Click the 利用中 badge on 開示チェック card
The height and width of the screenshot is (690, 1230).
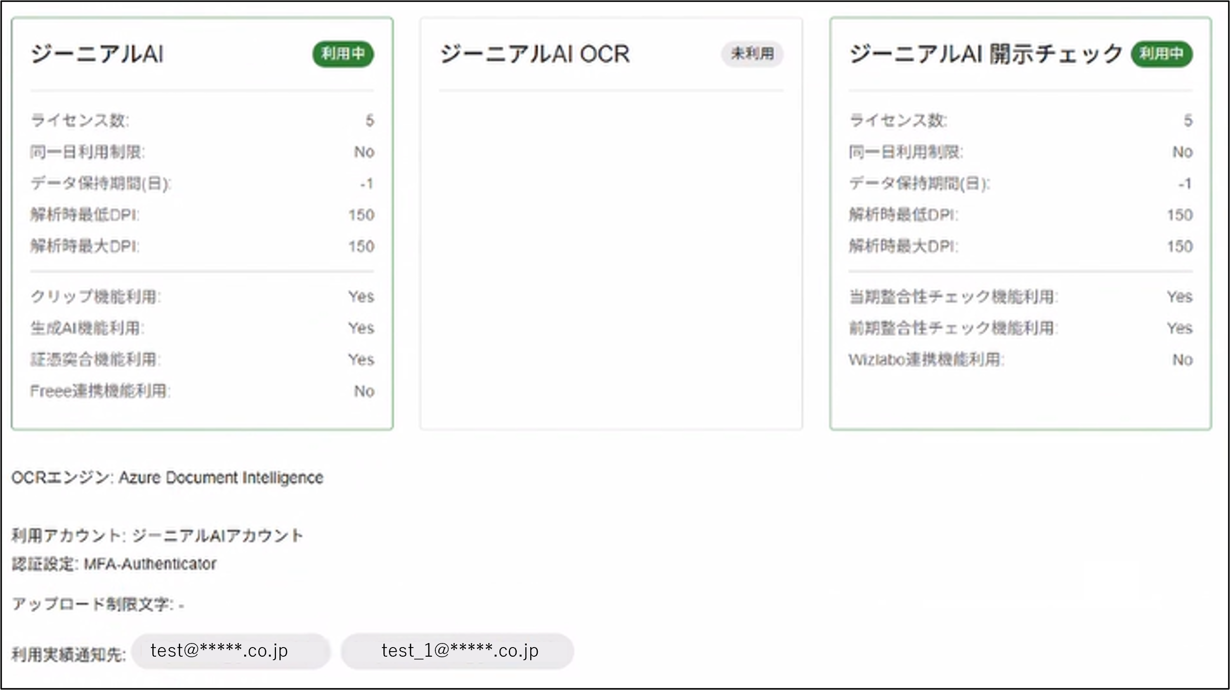click(1161, 54)
